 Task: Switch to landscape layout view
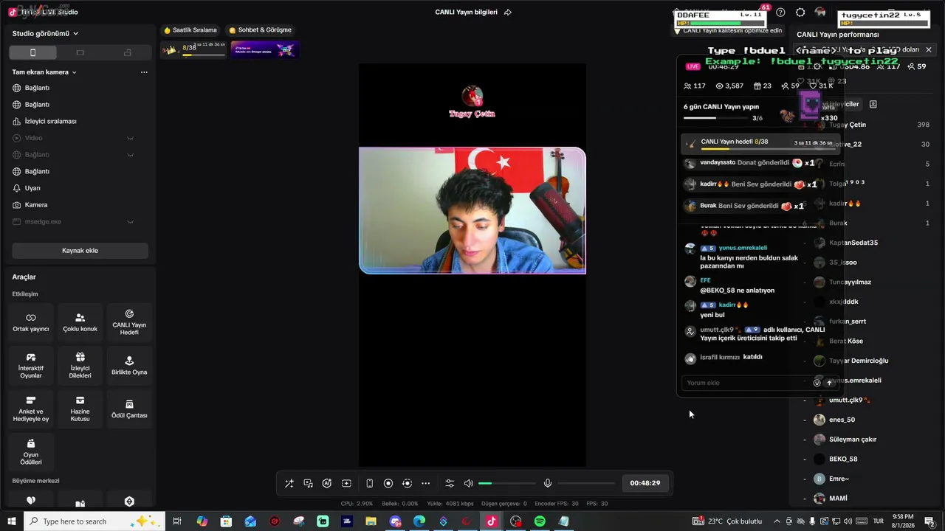[x=80, y=52]
